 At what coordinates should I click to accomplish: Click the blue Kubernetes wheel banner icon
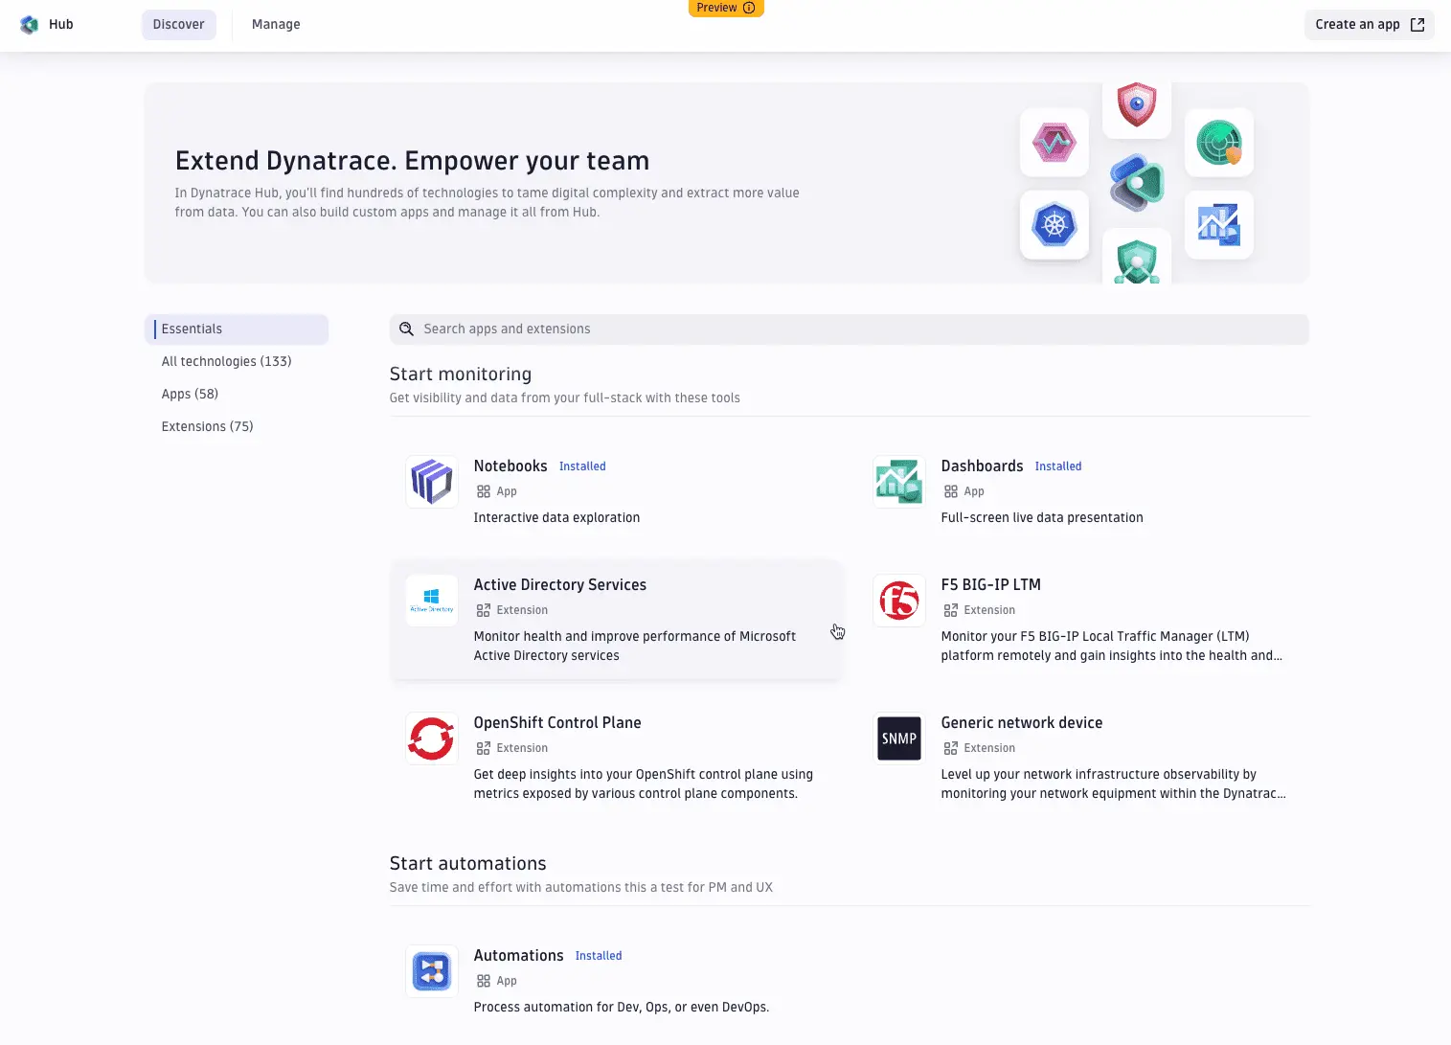click(x=1054, y=225)
